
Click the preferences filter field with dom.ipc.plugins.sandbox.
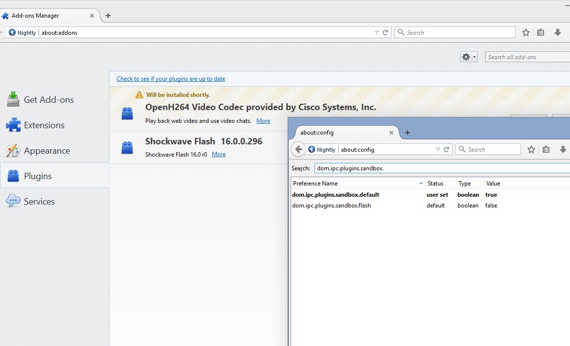point(442,168)
